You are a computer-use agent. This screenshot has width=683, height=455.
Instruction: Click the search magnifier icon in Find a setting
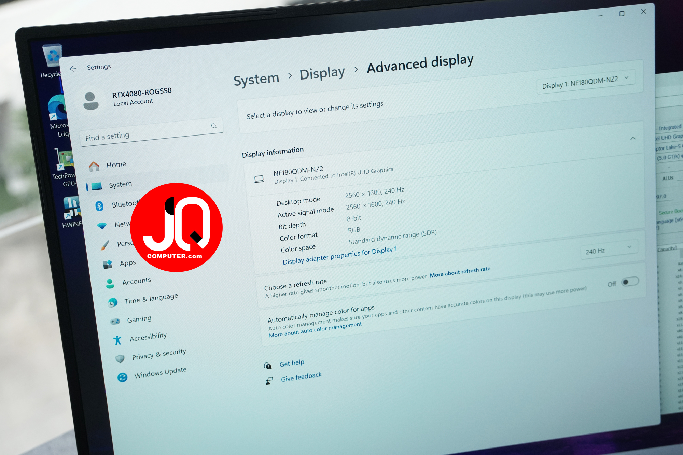coord(214,126)
